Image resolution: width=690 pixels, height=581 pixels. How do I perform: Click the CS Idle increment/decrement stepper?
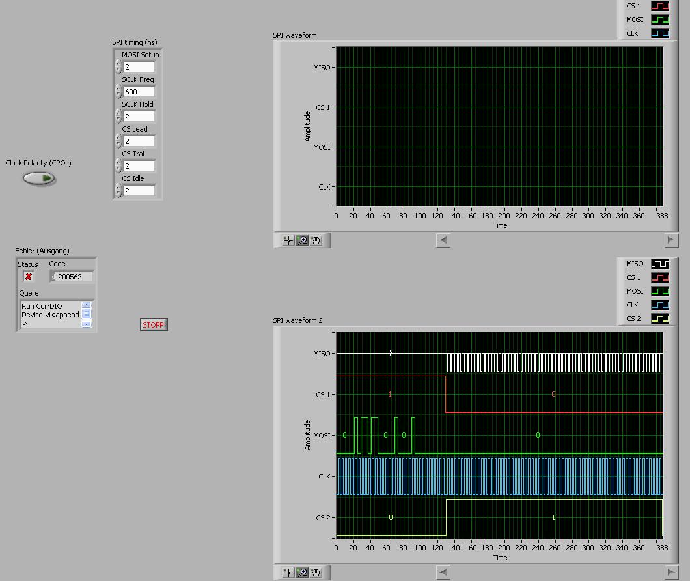[x=118, y=190]
